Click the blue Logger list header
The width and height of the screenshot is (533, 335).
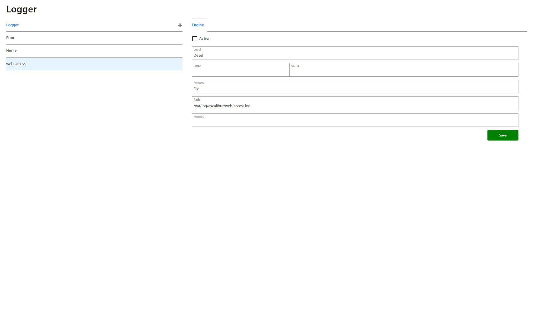tap(12, 25)
